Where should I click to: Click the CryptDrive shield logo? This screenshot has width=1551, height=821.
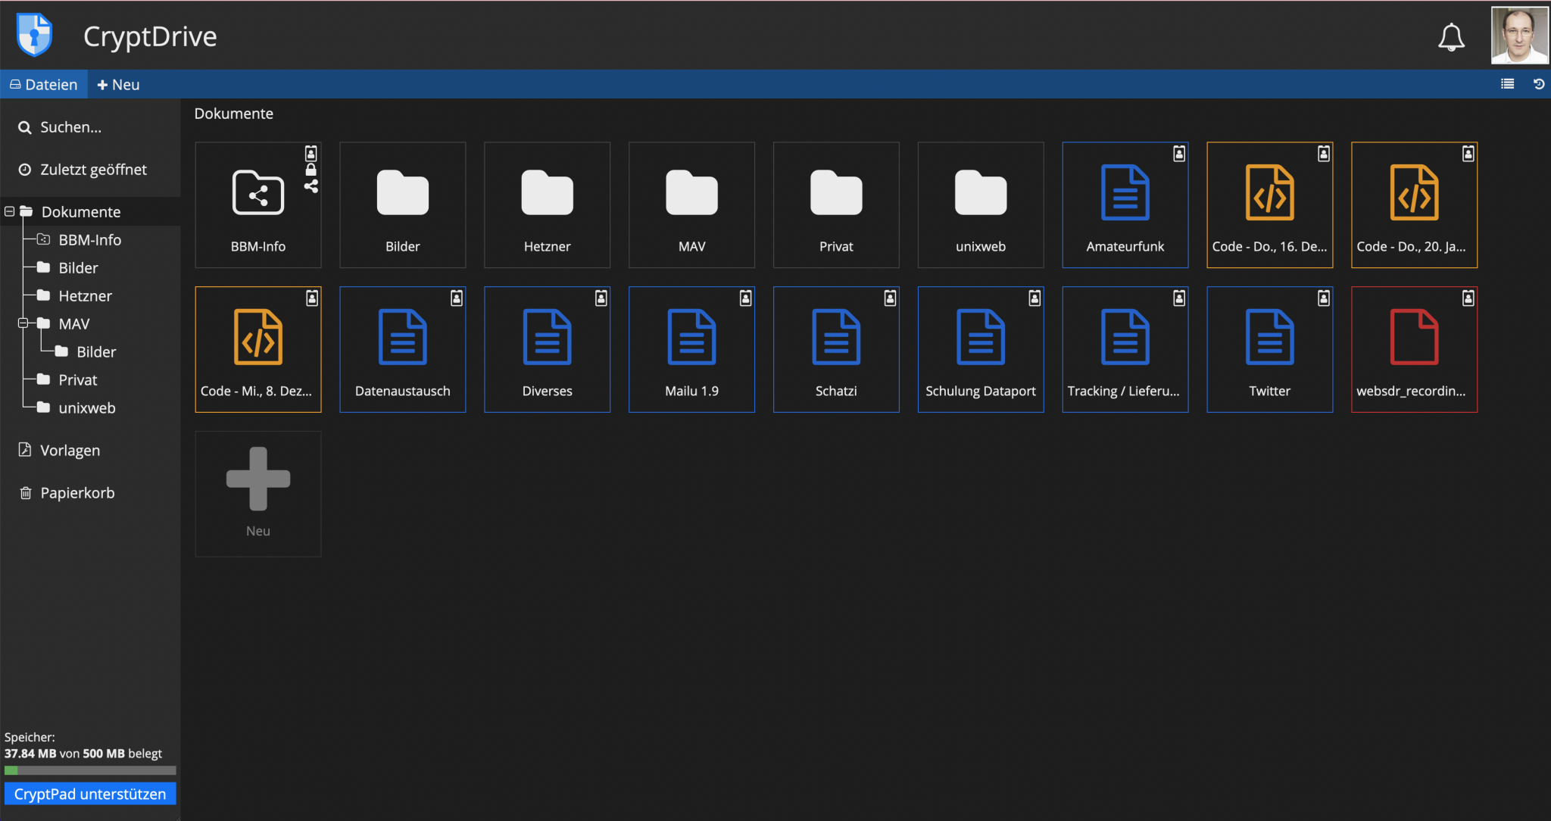pos(34,35)
